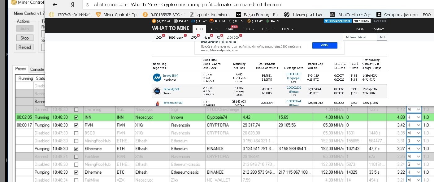The width and height of the screenshot is (434, 182).
Task: Open the G dropdown, MiningPoolHub Ethereum row
Action: (x=414, y=141)
